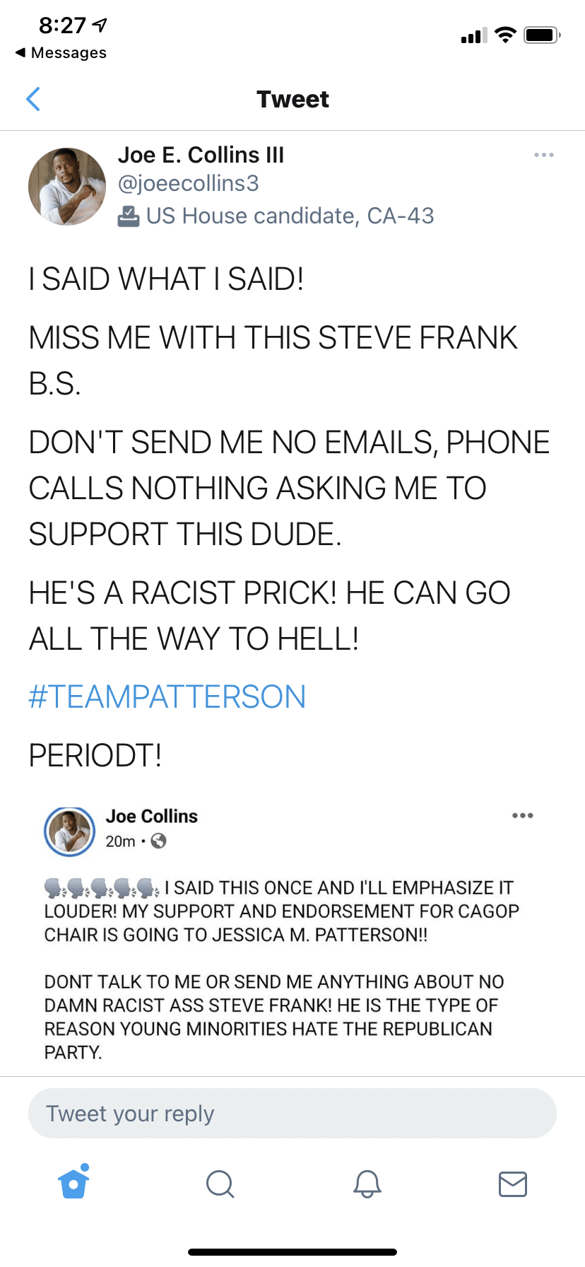Tap the globe public-visibility icon
Viewport: 585px width, 1267px height.
coord(159,841)
